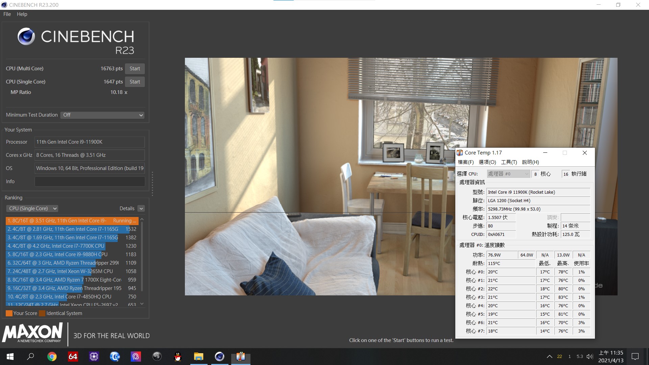Click the Processor name field
Screen dimensions: 649x365
90,142
